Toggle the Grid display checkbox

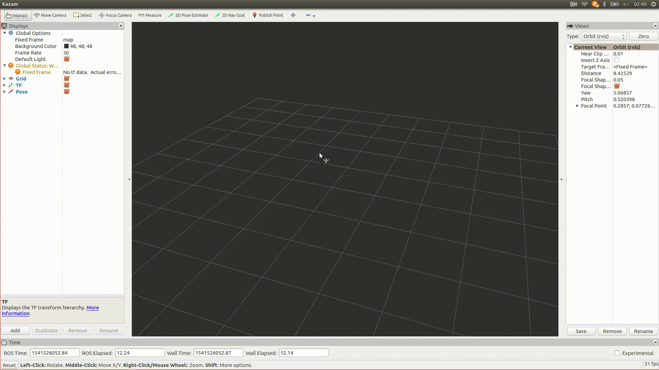point(67,78)
